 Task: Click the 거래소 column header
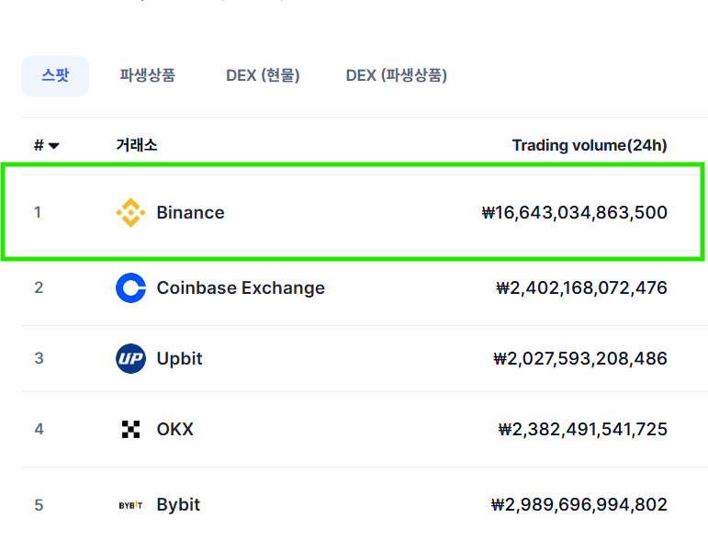point(136,145)
